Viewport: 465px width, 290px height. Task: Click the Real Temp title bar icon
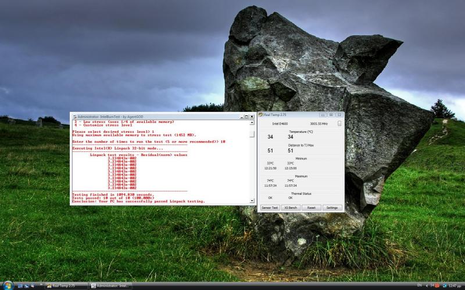[260, 114]
